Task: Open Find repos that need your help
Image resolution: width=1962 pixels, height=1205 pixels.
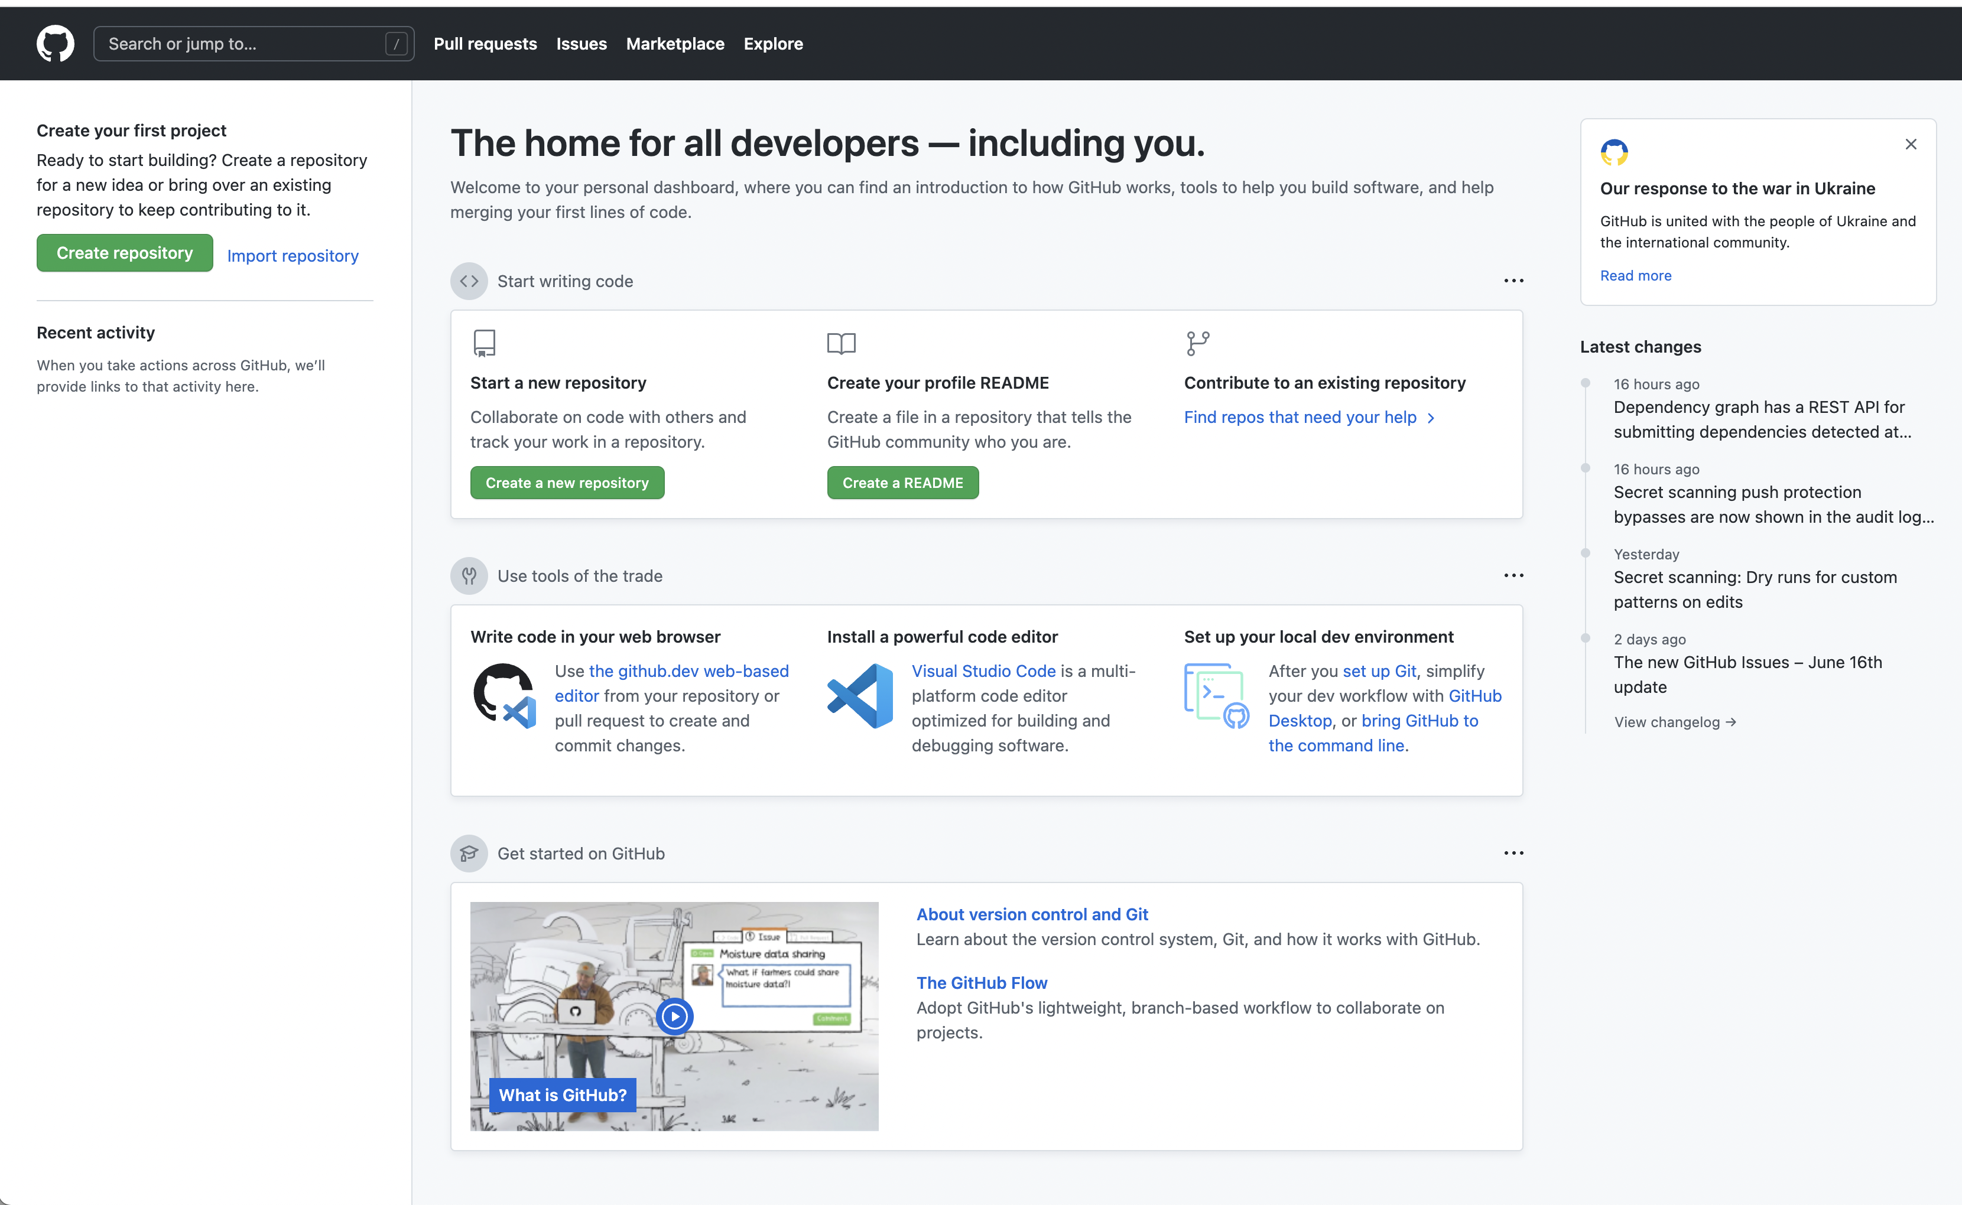Action: point(1300,417)
